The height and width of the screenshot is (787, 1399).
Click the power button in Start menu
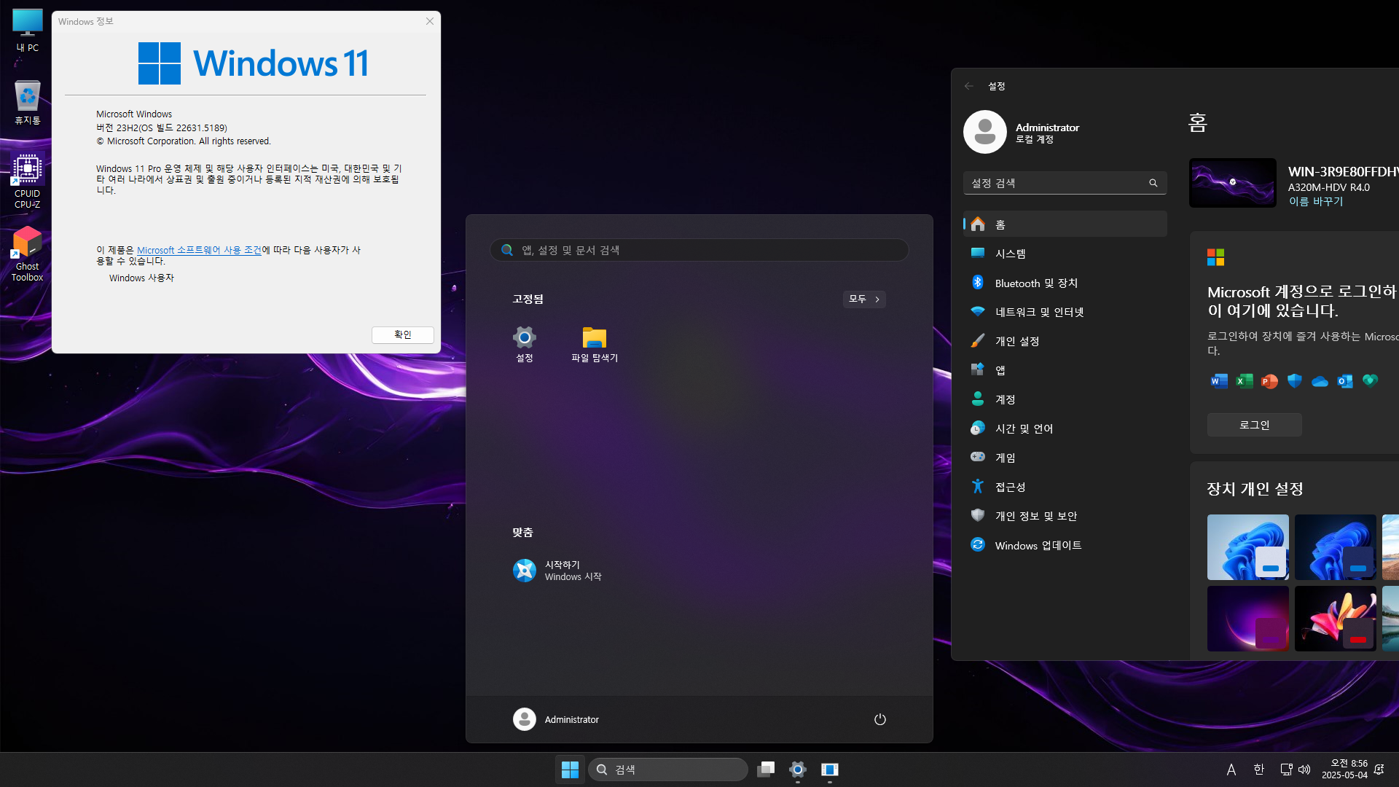pos(880,719)
